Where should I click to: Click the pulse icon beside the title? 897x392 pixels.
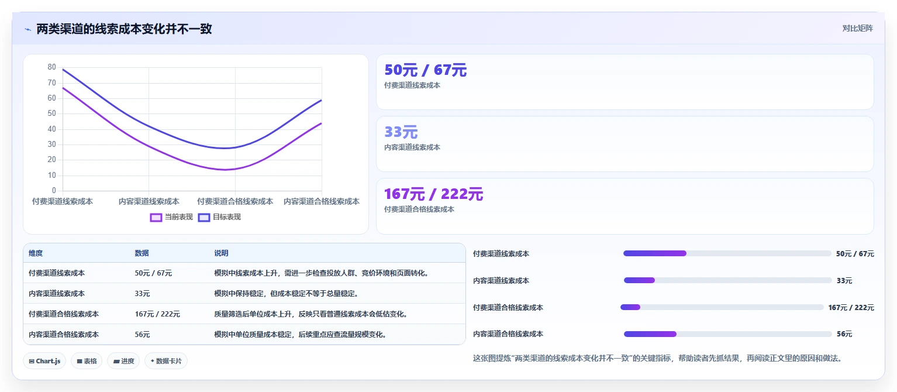tap(27, 29)
